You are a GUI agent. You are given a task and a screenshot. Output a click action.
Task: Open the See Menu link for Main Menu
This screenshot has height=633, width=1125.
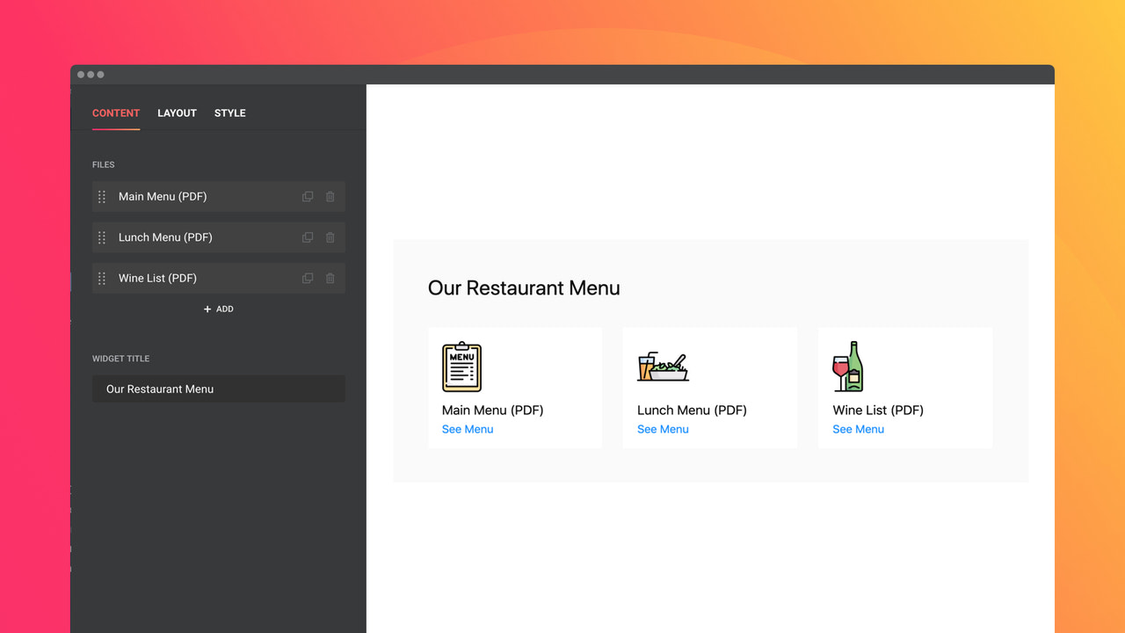[467, 429]
